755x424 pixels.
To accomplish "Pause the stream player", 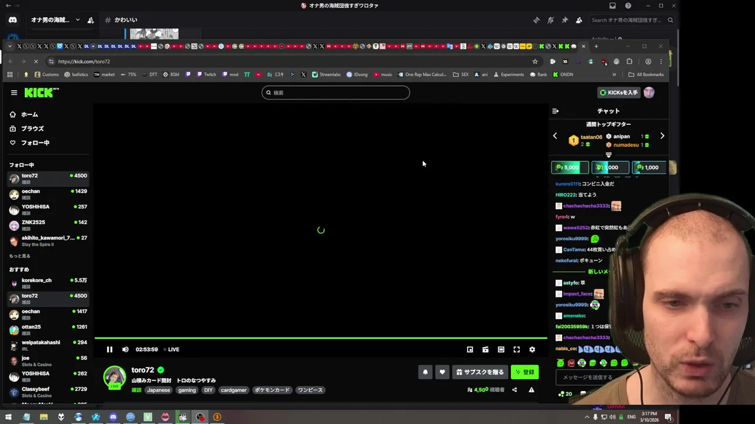I will tap(110, 349).
